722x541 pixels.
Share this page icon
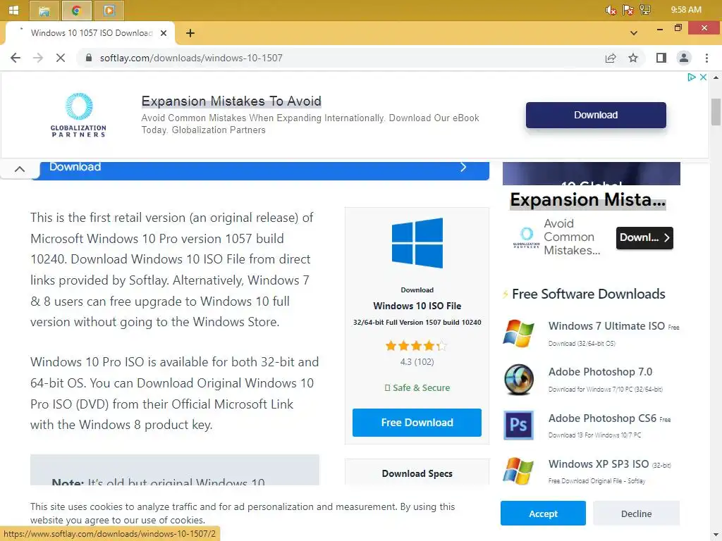tap(611, 58)
